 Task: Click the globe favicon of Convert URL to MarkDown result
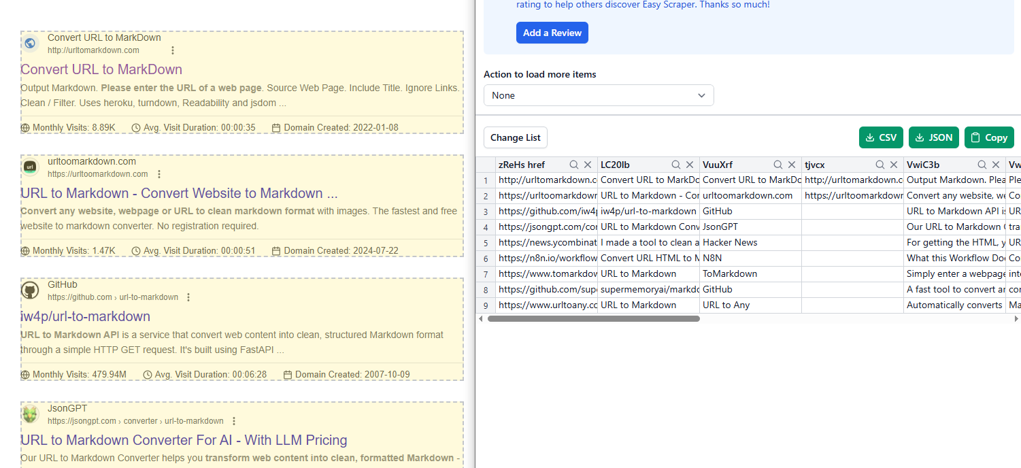coord(30,44)
